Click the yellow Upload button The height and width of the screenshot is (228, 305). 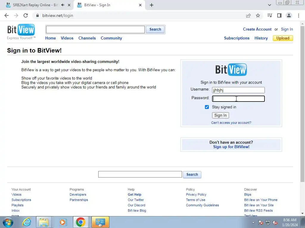tap(283, 38)
